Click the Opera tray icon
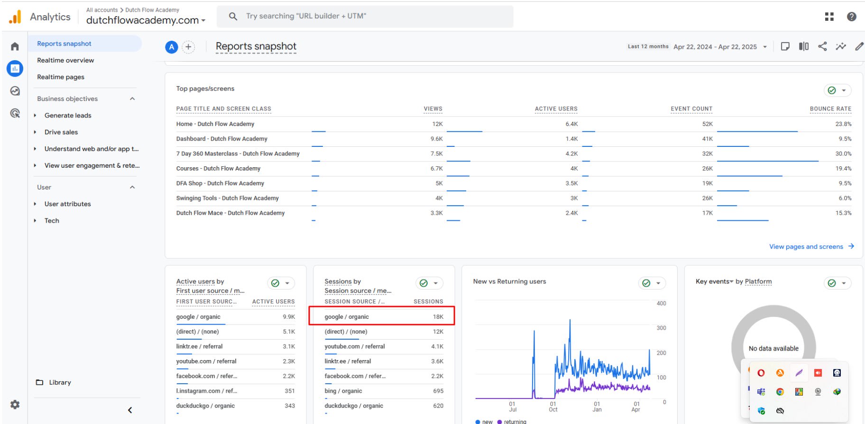The width and height of the screenshot is (865, 424). 761,373
